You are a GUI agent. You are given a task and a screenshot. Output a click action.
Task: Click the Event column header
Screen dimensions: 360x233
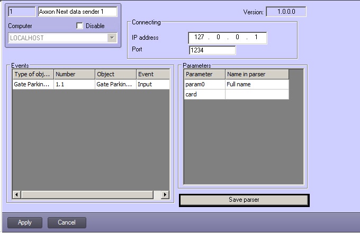(x=152, y=75)
